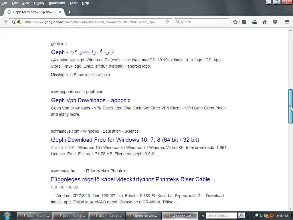This screenshot has height=220, width=293.
Task: Close the Geph for windows xp tab
Action: (60, 12)
